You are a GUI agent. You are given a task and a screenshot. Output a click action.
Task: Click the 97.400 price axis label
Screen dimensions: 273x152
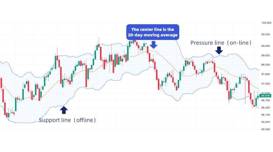[x=265, y=84]
